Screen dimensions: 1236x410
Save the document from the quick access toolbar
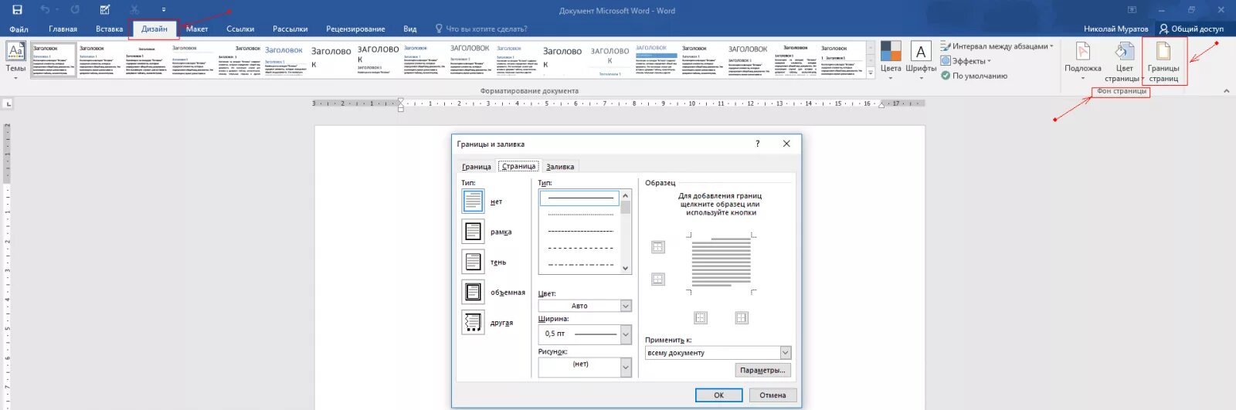coord(17,10)
